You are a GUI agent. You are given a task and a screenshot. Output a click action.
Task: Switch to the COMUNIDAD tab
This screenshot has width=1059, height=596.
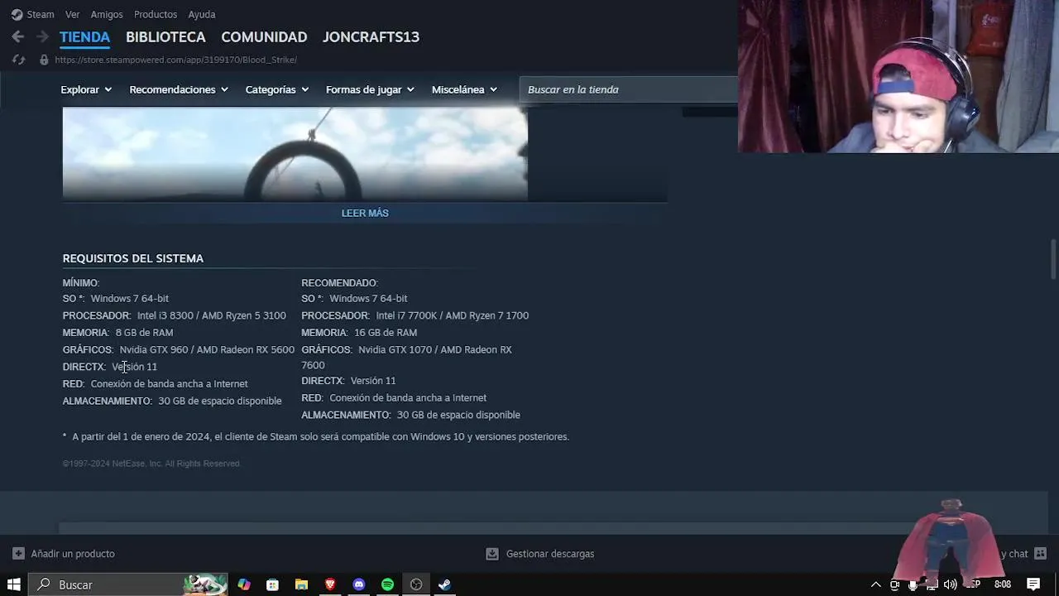(264, 37)
